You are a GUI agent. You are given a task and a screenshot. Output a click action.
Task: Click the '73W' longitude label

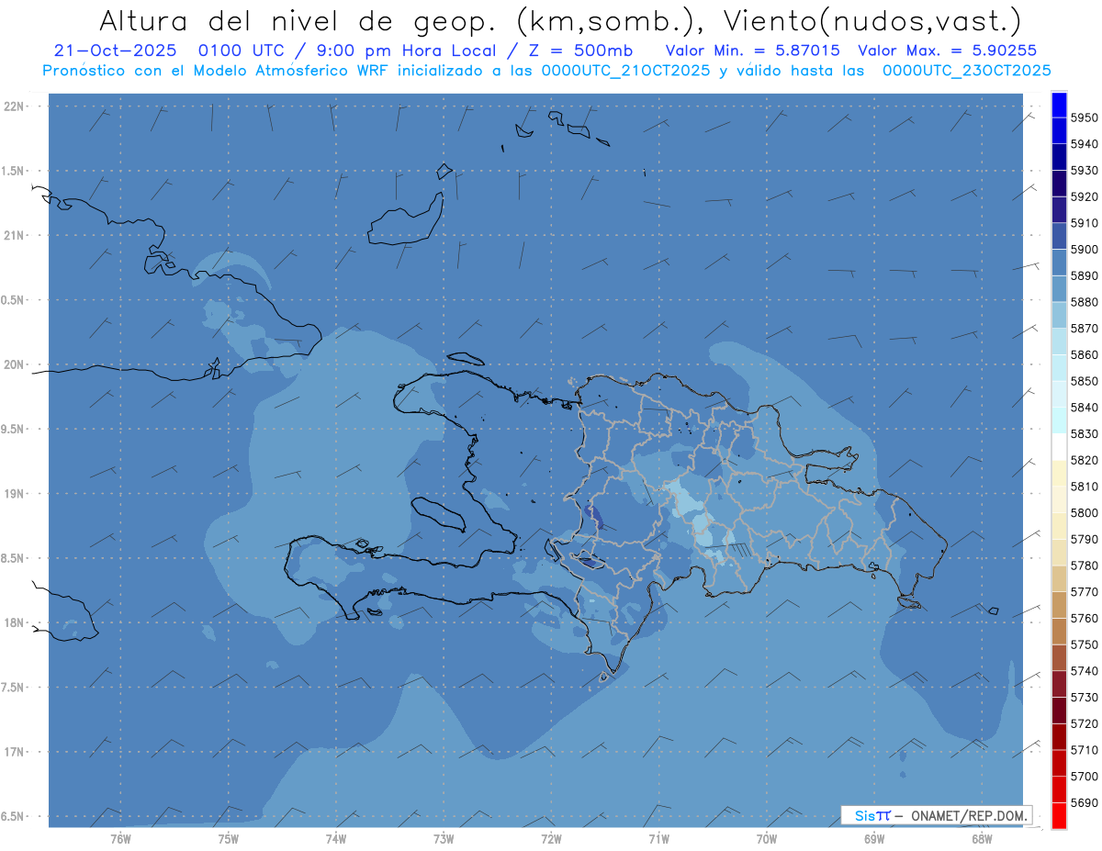point(444,839)
